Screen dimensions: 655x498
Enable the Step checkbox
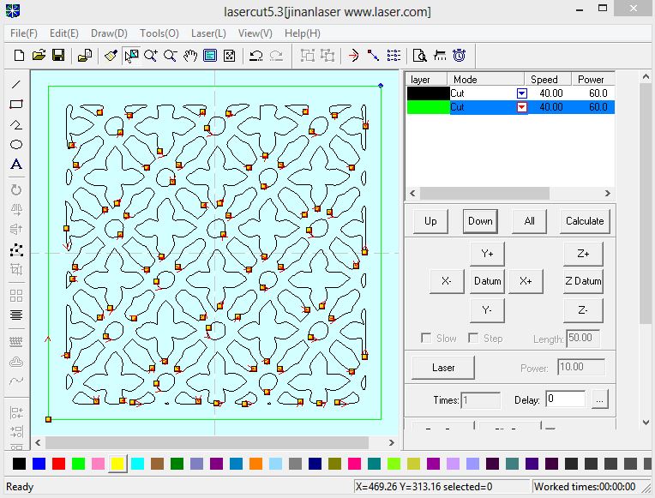click(x=473, y=338)
